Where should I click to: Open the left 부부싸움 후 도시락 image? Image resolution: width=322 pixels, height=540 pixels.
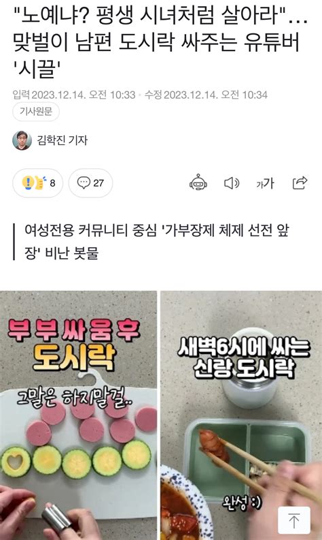point(78,415)
